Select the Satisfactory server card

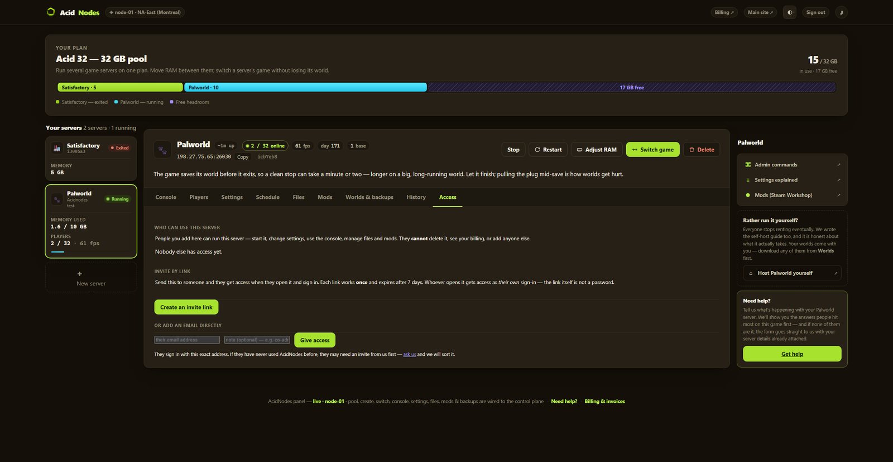coord(91,159)
